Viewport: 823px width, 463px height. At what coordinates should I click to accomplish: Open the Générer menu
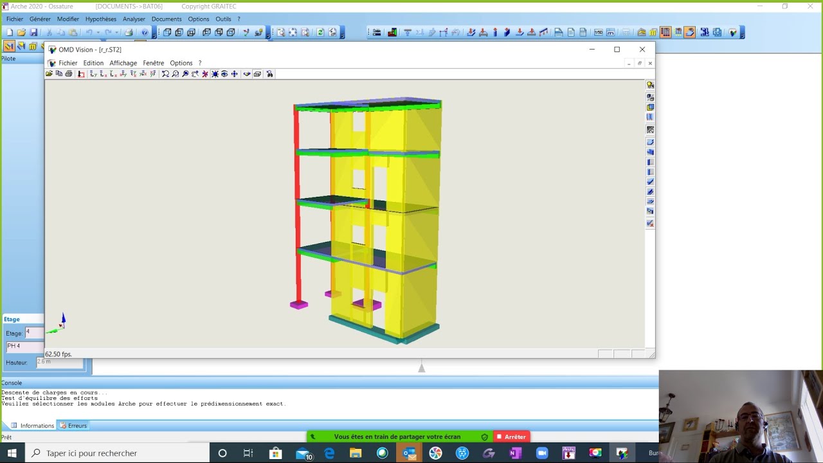[x=40, y=19]
